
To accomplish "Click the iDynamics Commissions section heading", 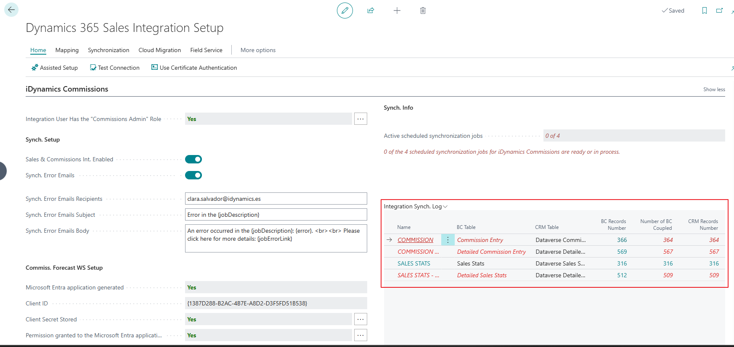I will pos(67,89).
